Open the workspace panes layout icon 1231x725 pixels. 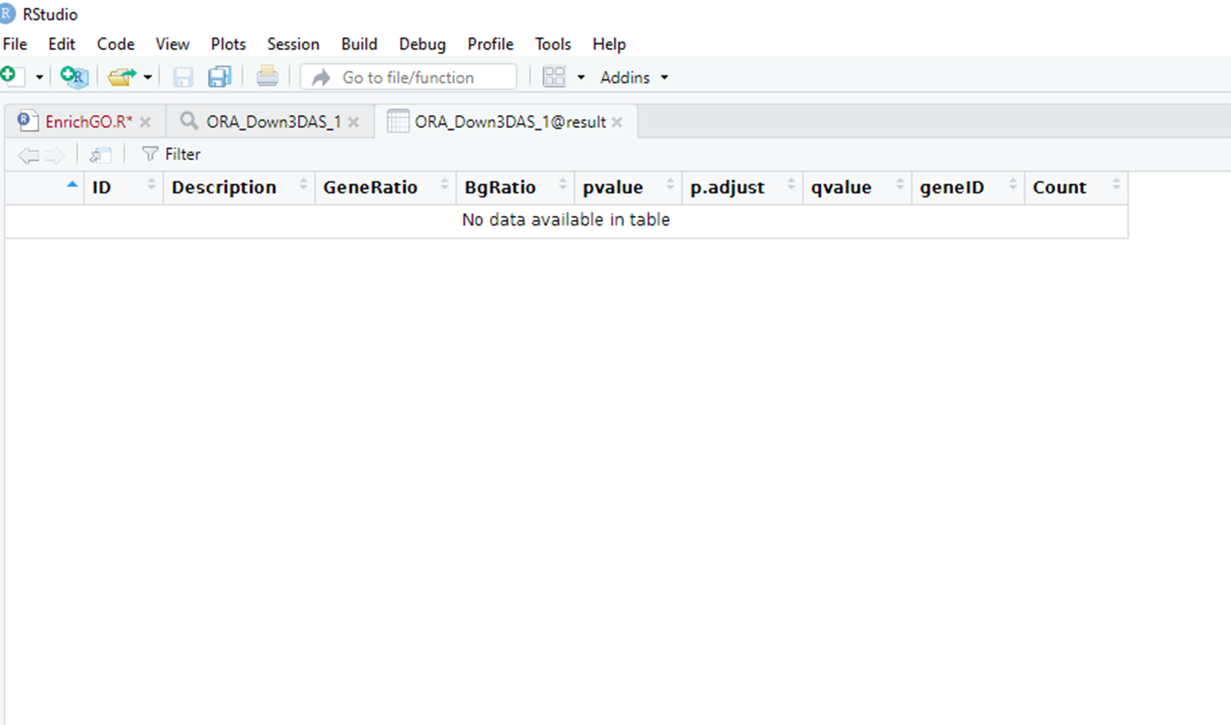tap(554, 77)
